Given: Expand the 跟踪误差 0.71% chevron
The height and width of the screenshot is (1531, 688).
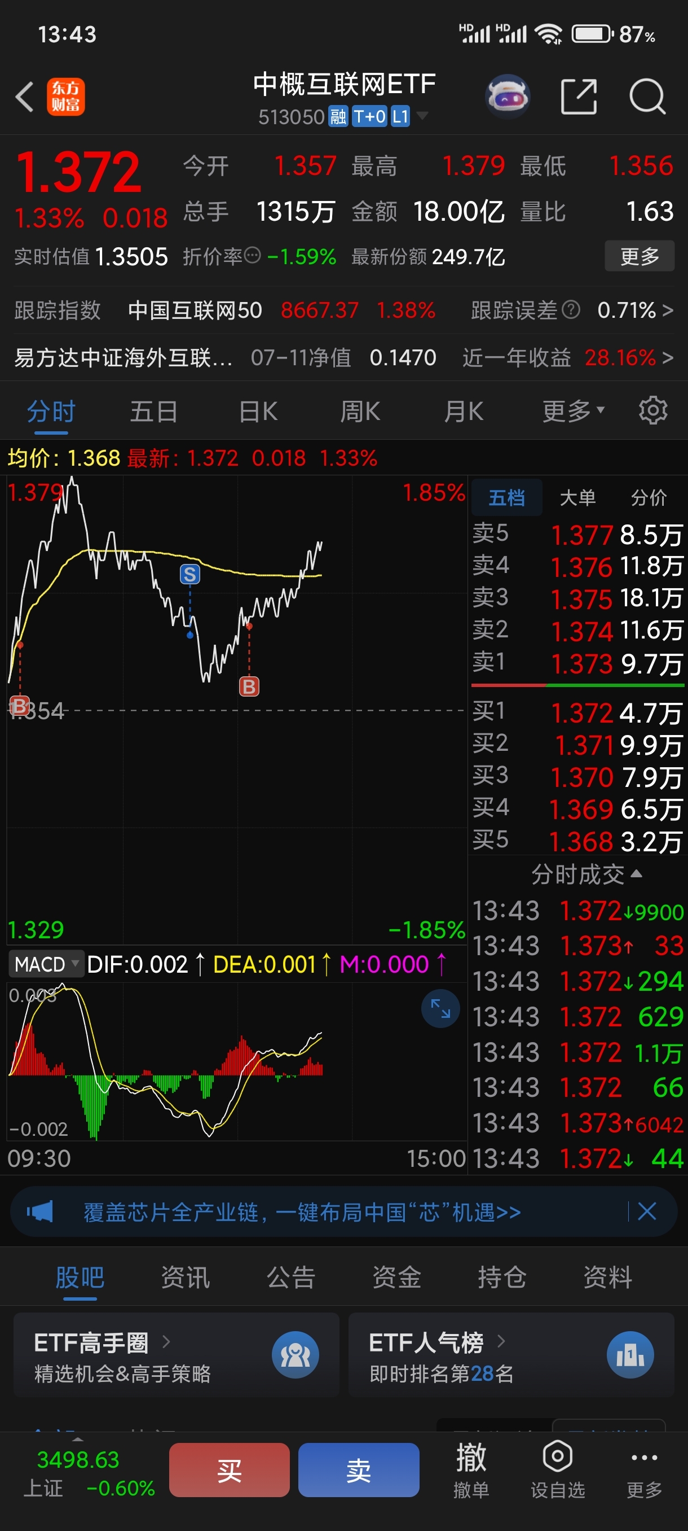Looking at the screenshot, I should point(668,310).
